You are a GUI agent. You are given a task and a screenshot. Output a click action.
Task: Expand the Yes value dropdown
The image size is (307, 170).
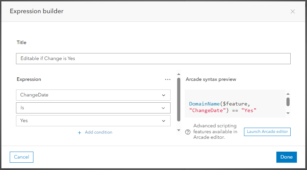93,121
